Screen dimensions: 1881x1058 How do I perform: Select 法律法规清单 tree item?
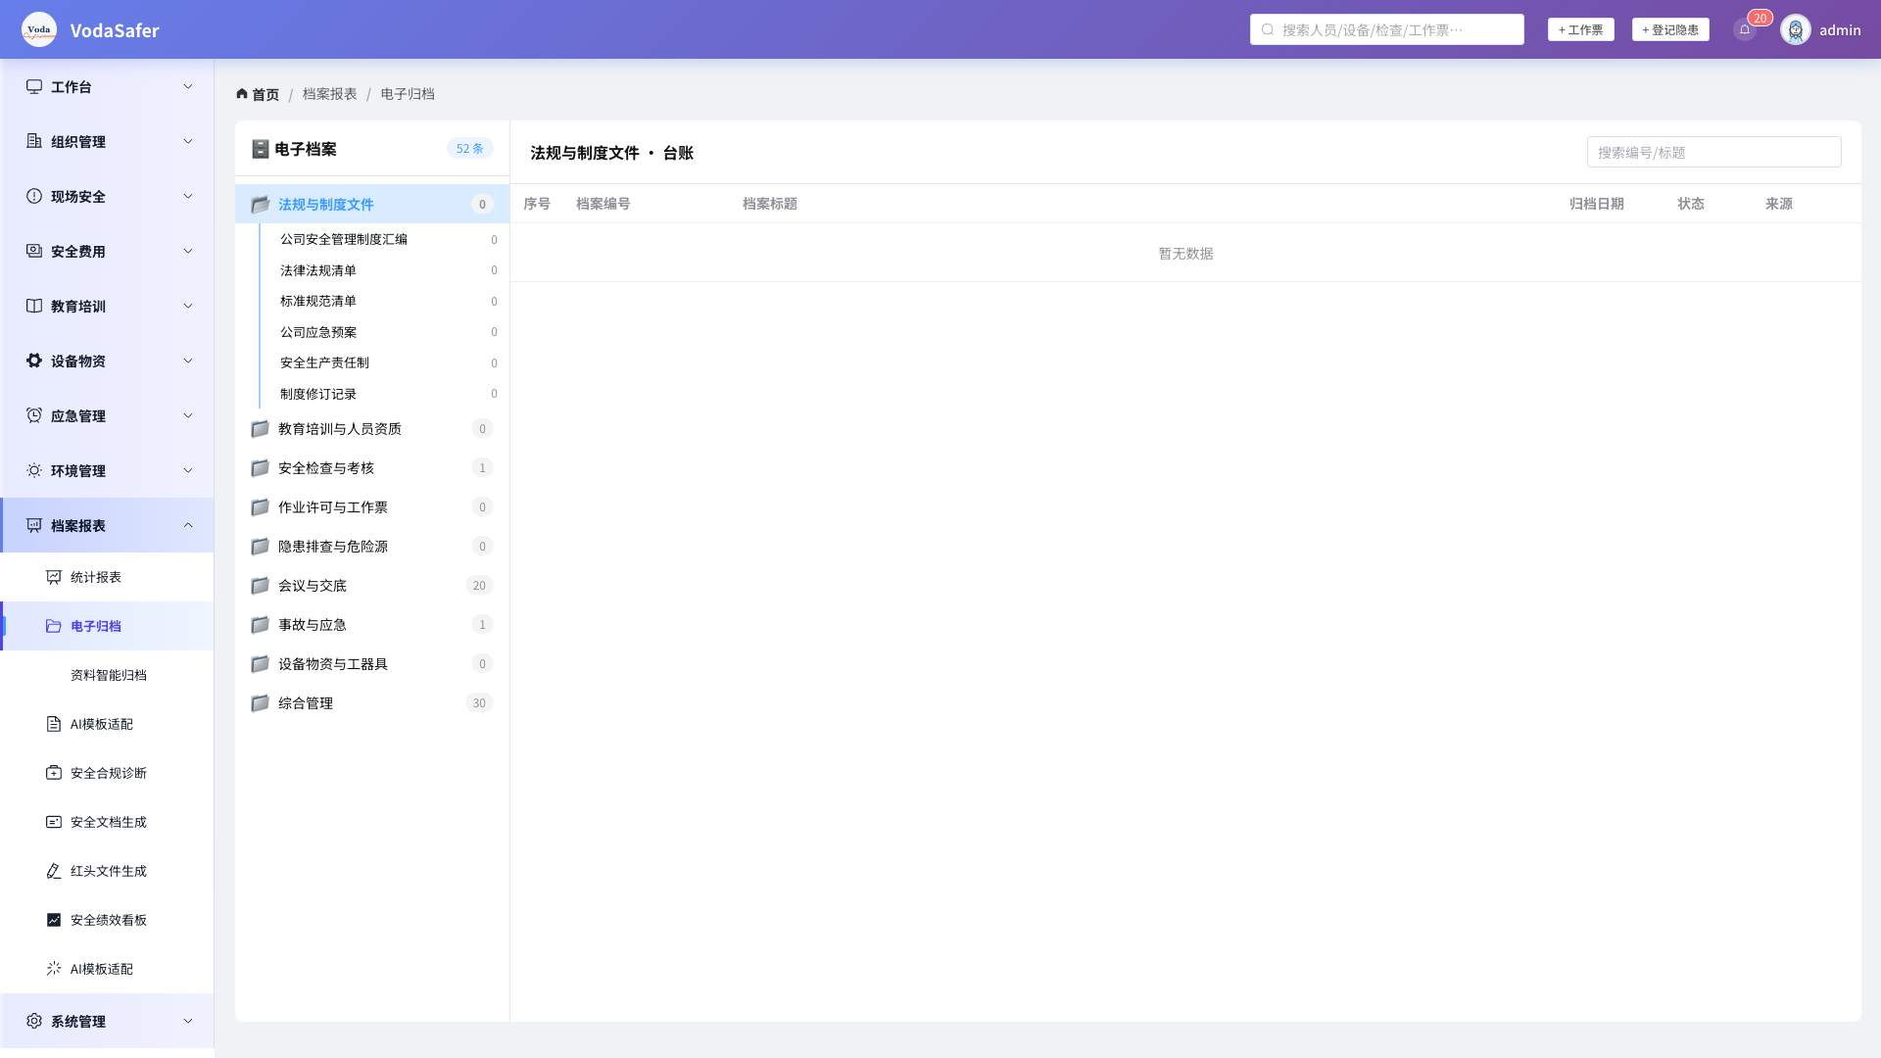pyautogui.click(x=384, y=270)
